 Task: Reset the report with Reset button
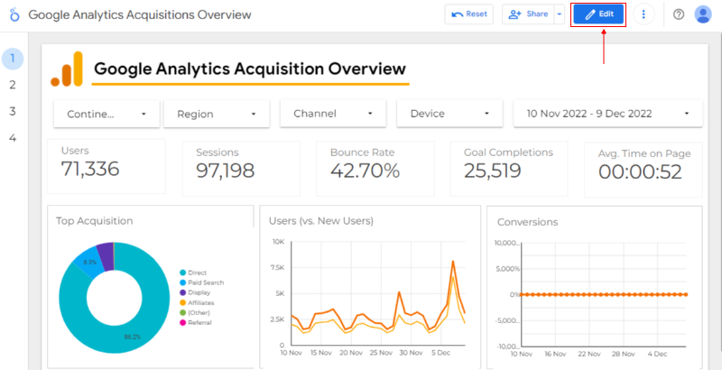point(468,14)
